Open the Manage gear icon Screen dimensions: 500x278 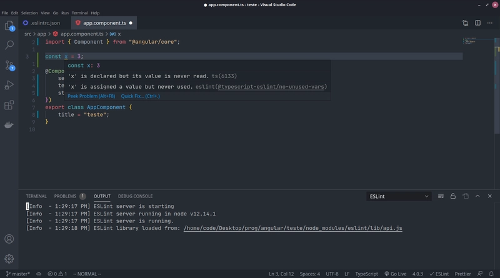(x=9, y=259)
